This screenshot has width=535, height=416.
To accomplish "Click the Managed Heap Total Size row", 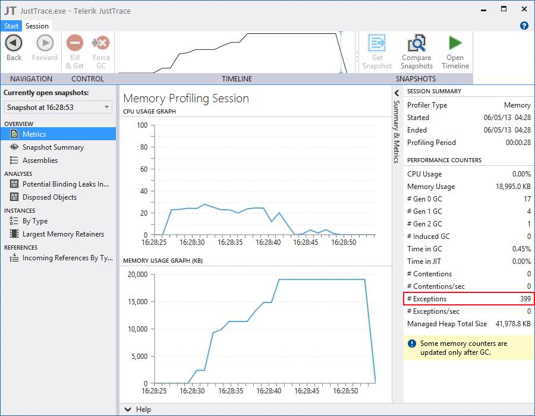I will (469, 324).
